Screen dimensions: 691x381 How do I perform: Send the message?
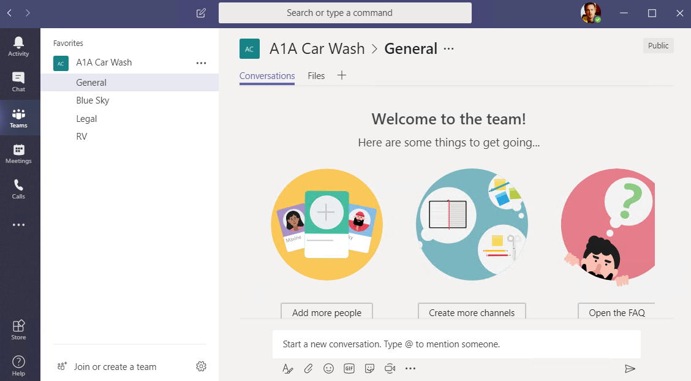(x=630, y=369)
